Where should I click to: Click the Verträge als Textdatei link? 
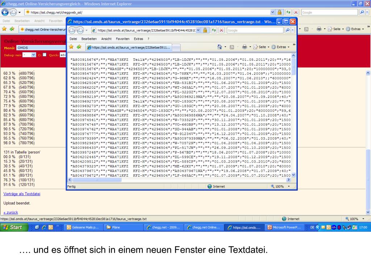(22, 194)
